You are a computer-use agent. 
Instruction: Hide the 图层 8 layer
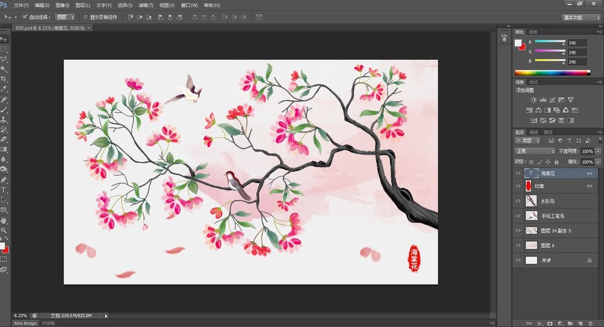tap(518, 245)
